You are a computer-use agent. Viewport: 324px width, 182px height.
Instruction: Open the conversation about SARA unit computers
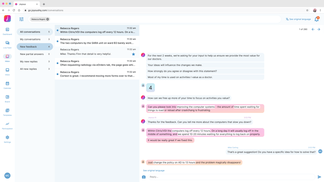[x=97, y=41]
